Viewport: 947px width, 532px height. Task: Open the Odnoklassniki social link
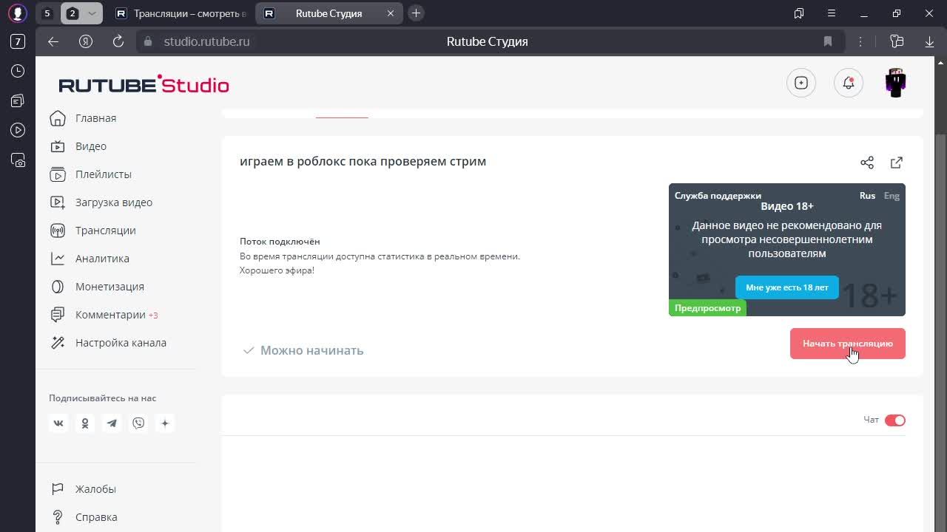coord(85,423)
